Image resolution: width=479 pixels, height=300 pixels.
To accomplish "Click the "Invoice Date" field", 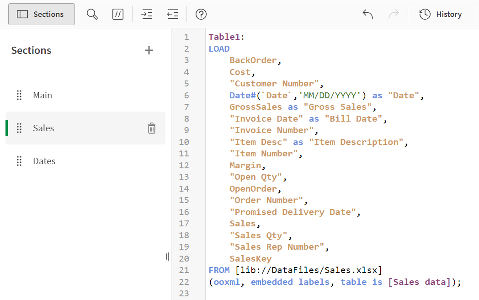I will (266, 118).
